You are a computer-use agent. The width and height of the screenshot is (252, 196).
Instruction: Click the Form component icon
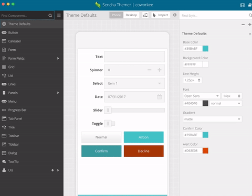tap(4, 50)
